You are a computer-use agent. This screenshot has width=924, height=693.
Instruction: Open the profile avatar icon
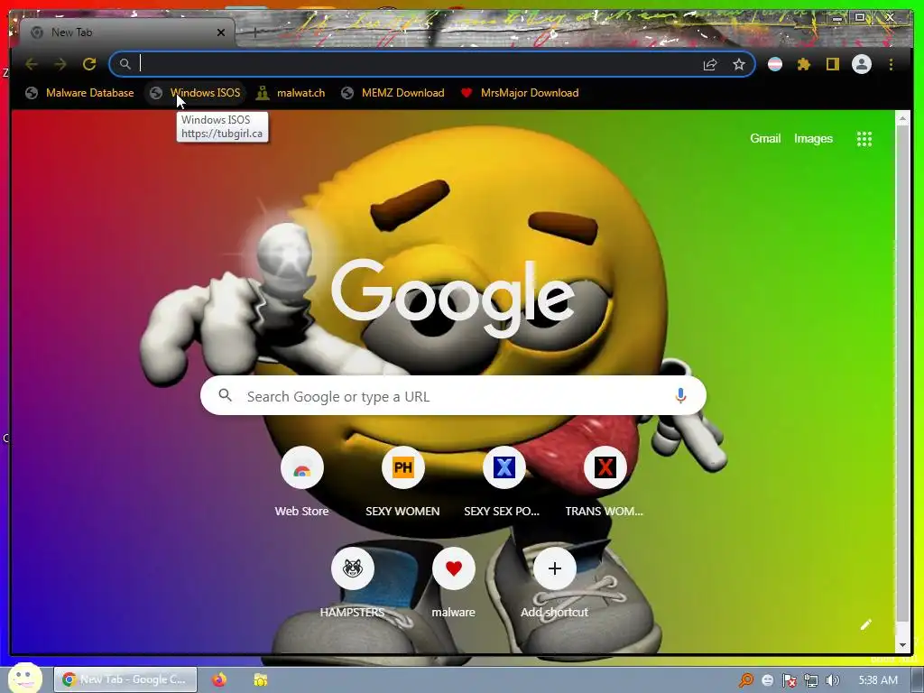[x=862, y=64]
